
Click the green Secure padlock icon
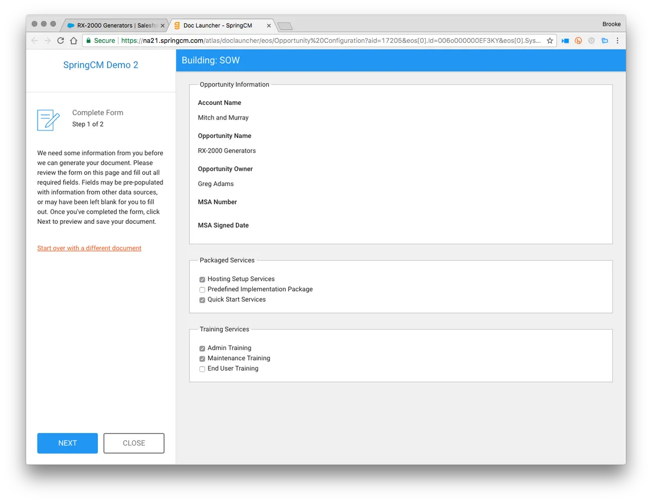click(x=89, y=41)
